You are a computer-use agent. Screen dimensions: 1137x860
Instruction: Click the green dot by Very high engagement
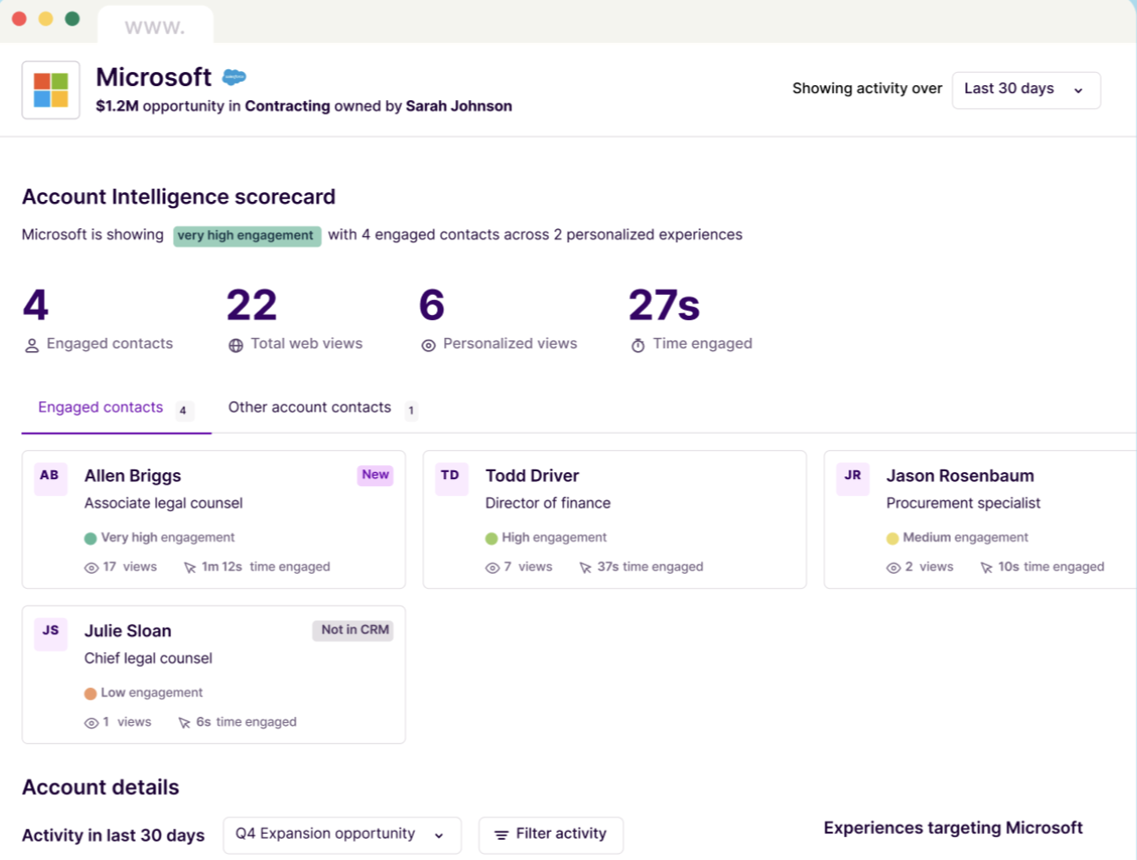pos(90,538)
